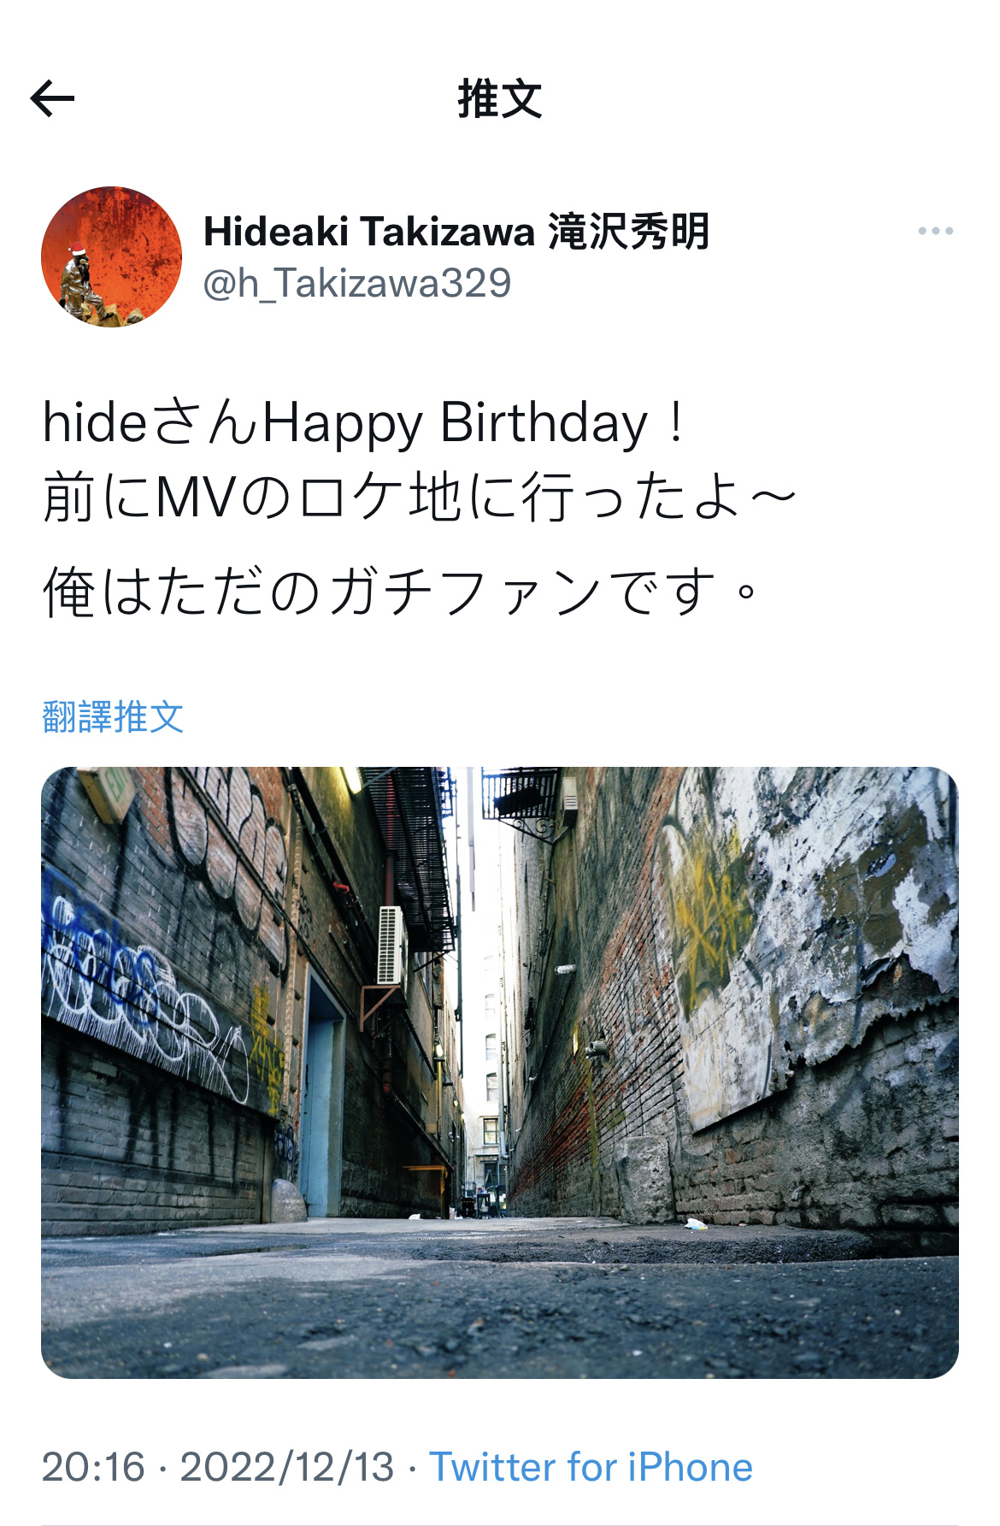Tap the 翻譯推文 translate link
The width and height of the screenshot is (1000, 1526).
coord(113,716)
